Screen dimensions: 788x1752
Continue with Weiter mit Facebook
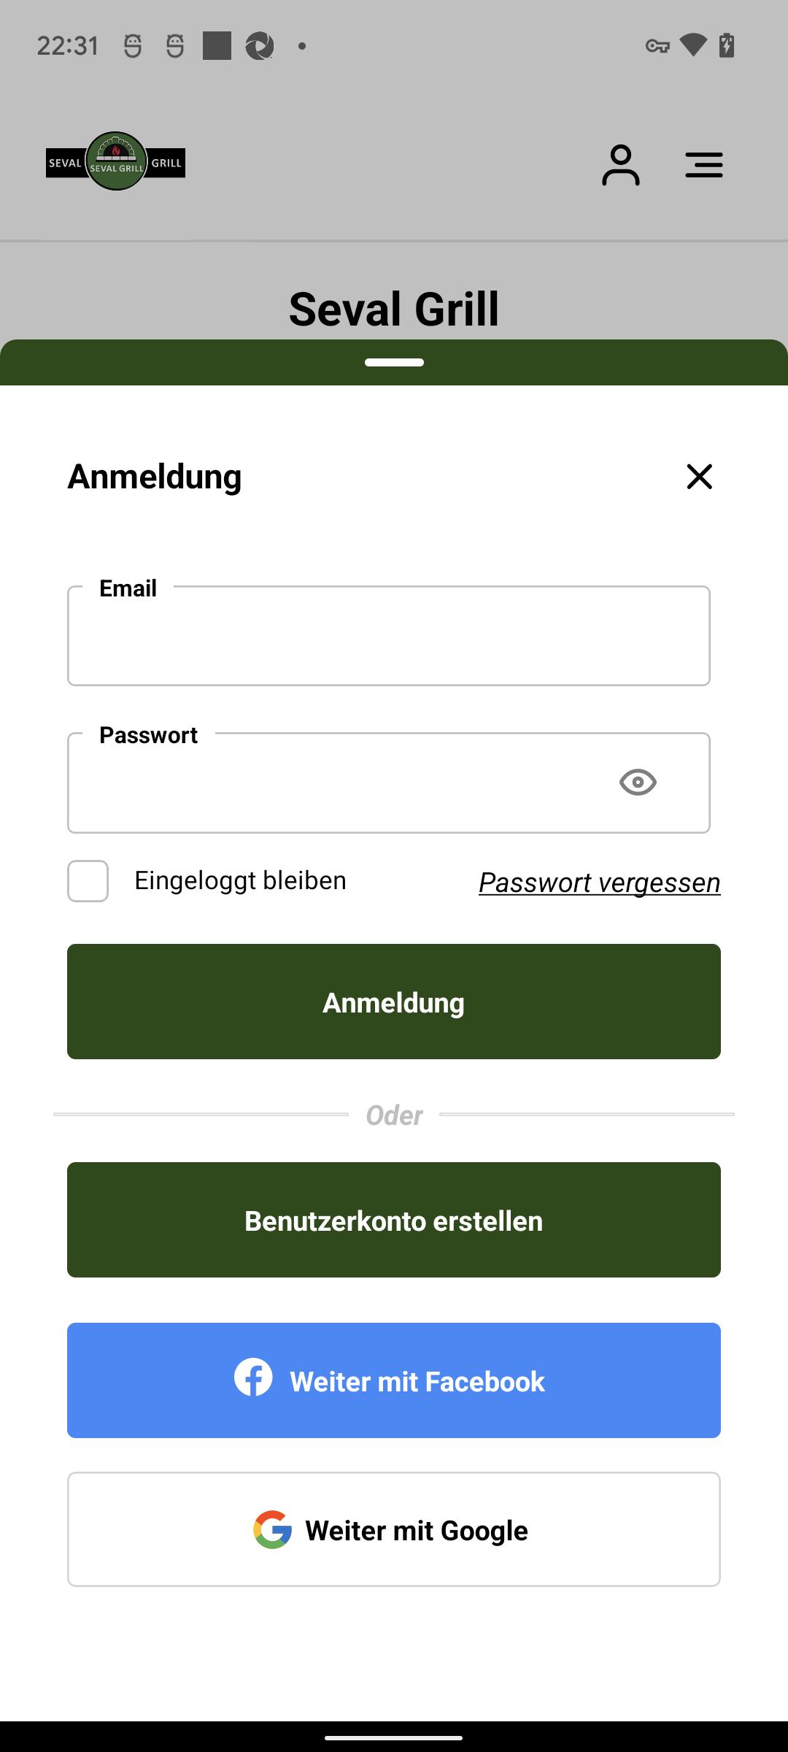[394, 1380]
